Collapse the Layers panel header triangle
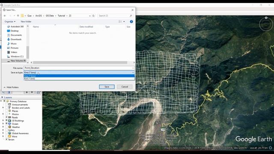The image size is (274, 154). point(2,97)
